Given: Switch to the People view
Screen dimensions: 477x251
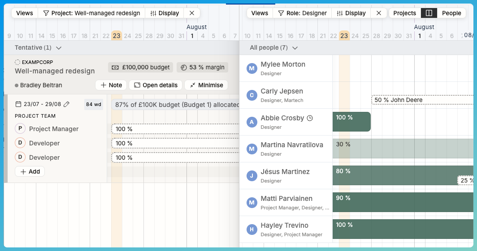Looking at the screenshot, I should coord(451,13).
